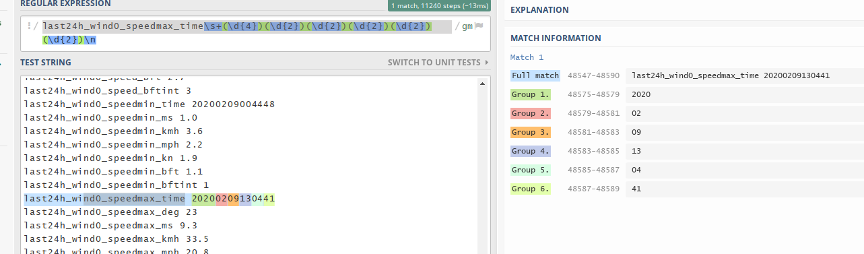This screenshot has width=864, height=254.
Task: Click the line last24h_wind0_speedmin_ms 1.0
Action: 110,117
